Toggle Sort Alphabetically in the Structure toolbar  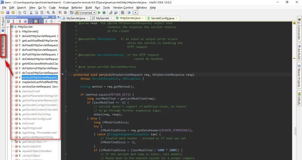tap(13, 21)
